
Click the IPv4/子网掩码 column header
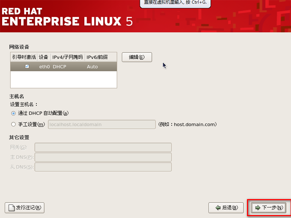pos(68,57)
